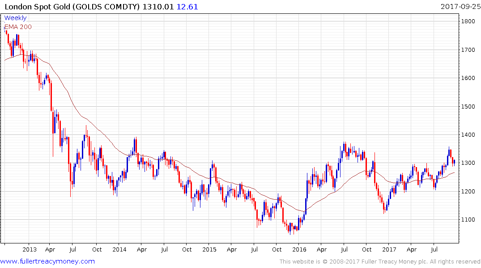Click the blue price change value 12.61

pyautogui.click(x=187, y=7)
